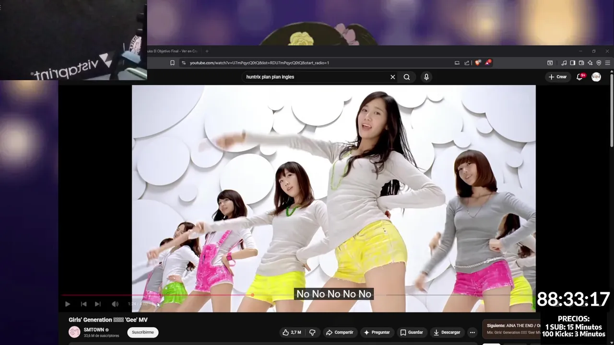Bookmark page with browser bookmark icon
614x345 pixels.
[x=172, y=63]
